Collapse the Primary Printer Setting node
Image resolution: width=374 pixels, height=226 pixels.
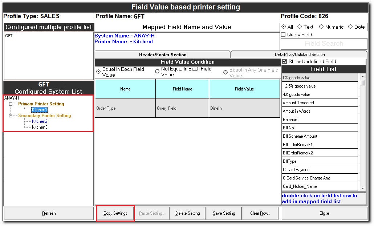pyautogui.click(x=11, y=104)
